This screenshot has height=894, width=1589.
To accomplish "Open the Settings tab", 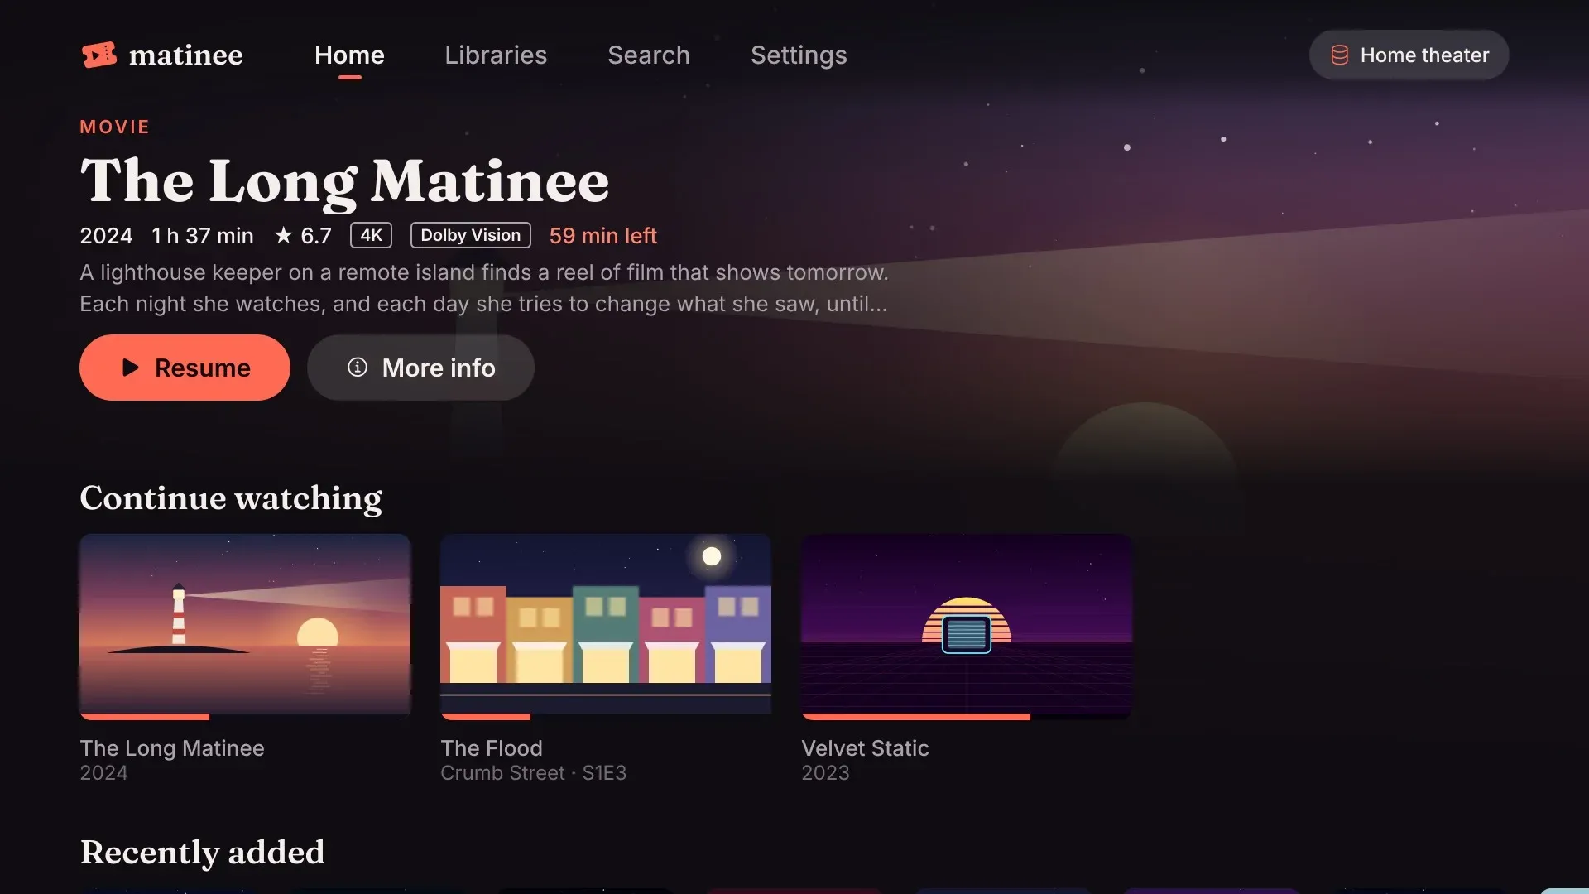I will click(799, 55).
